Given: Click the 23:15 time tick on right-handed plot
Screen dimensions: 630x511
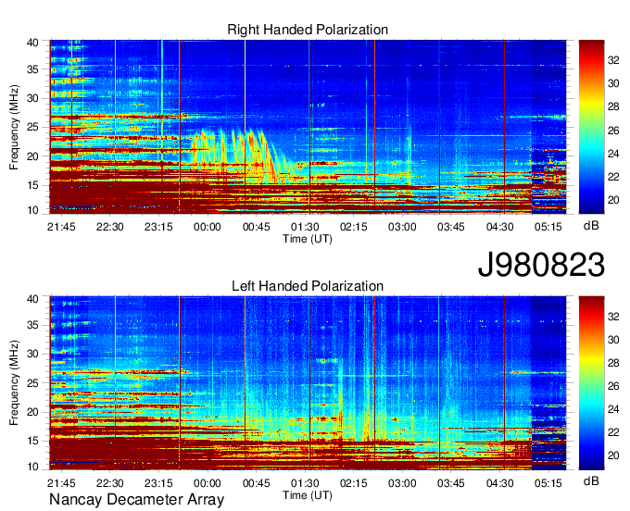Looking at the screenshot, I should pos(158,227).
